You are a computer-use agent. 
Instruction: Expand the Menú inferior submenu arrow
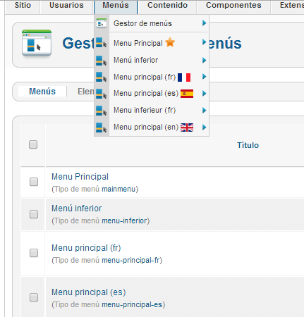pyautogui.click(x=204, y=61)
